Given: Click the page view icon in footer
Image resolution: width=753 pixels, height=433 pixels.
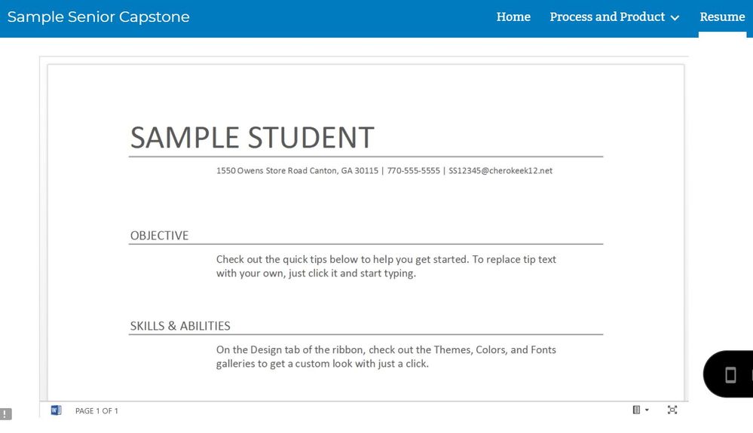Looking at the screenshot, I should pyautogui.click(x=637, y=410).
